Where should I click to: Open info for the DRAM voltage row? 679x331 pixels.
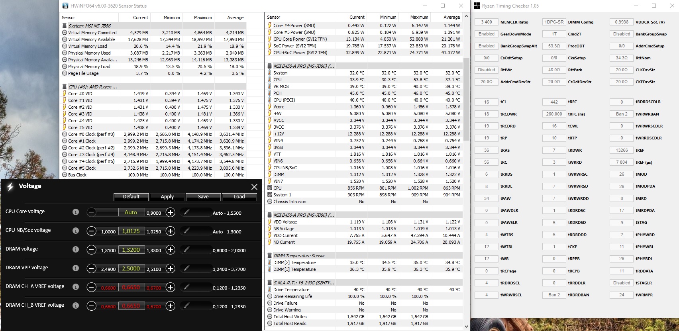point(76,249)
